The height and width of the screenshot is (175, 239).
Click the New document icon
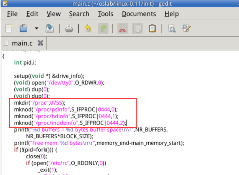pos(9,28)
